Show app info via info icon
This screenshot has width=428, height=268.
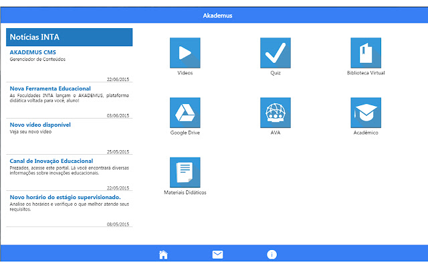coord(272,255)
